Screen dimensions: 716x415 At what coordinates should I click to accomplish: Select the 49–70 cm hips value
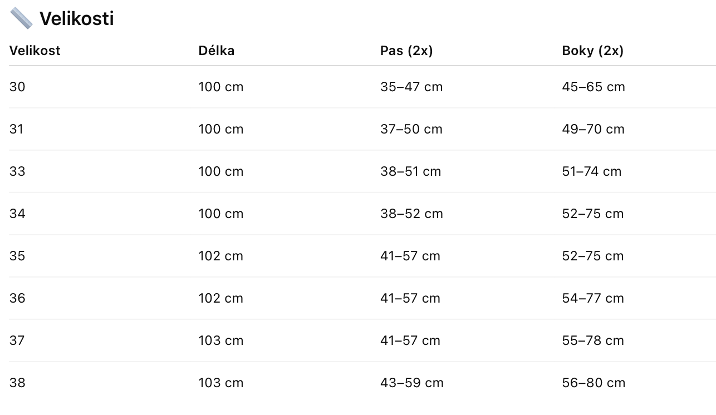point(593,129)
